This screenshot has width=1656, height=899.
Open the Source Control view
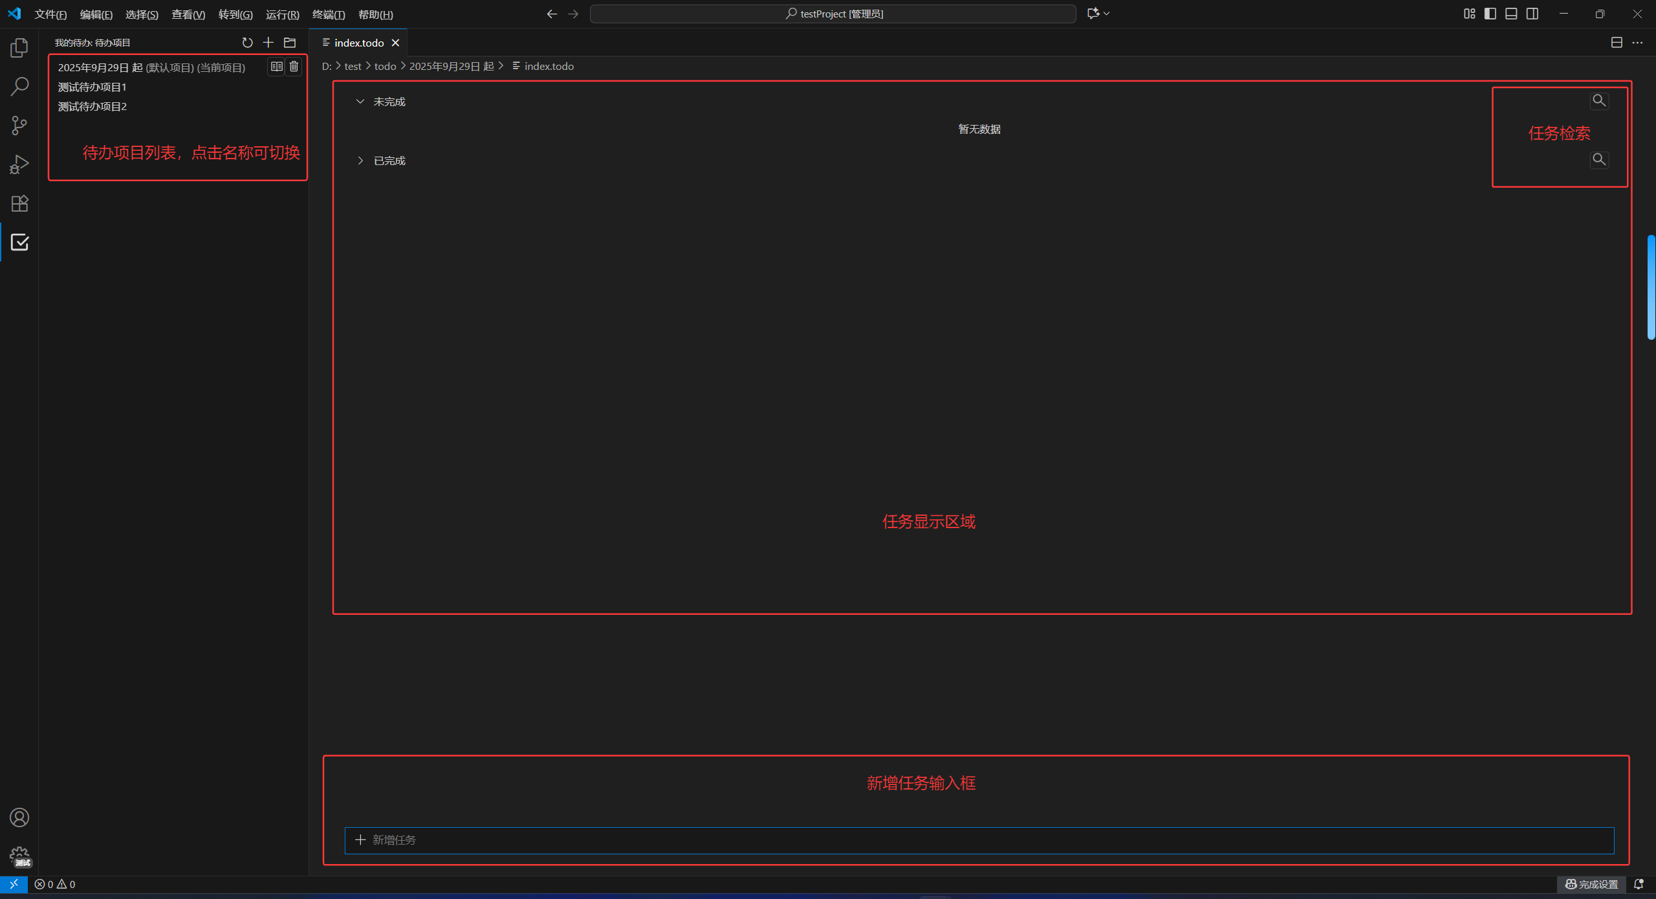tap(19, 126)
